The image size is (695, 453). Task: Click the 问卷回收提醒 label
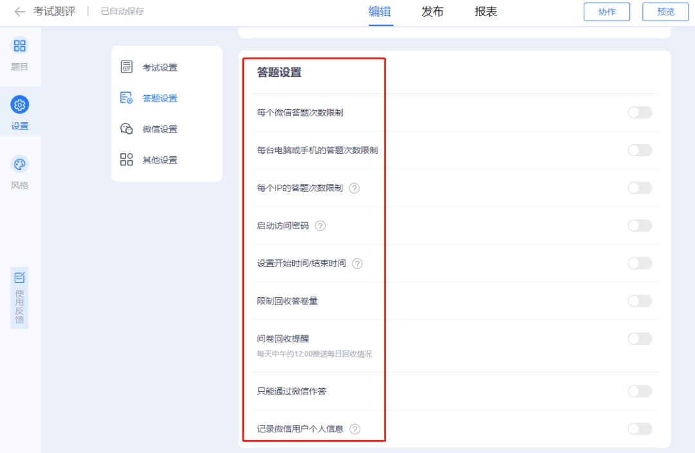coord(283,339)
